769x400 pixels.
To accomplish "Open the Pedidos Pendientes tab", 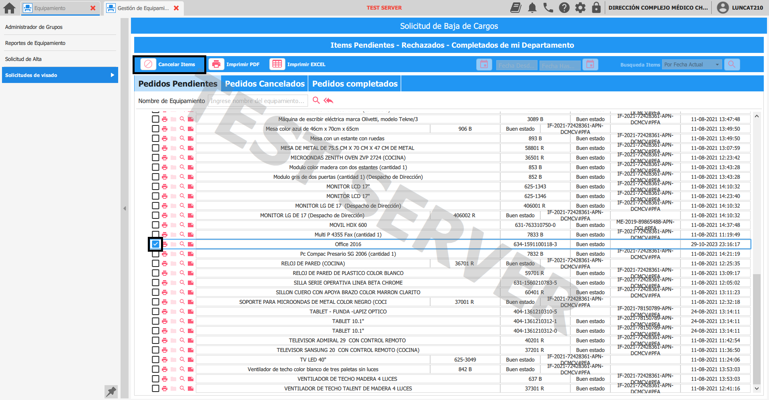I will (178, 84).
